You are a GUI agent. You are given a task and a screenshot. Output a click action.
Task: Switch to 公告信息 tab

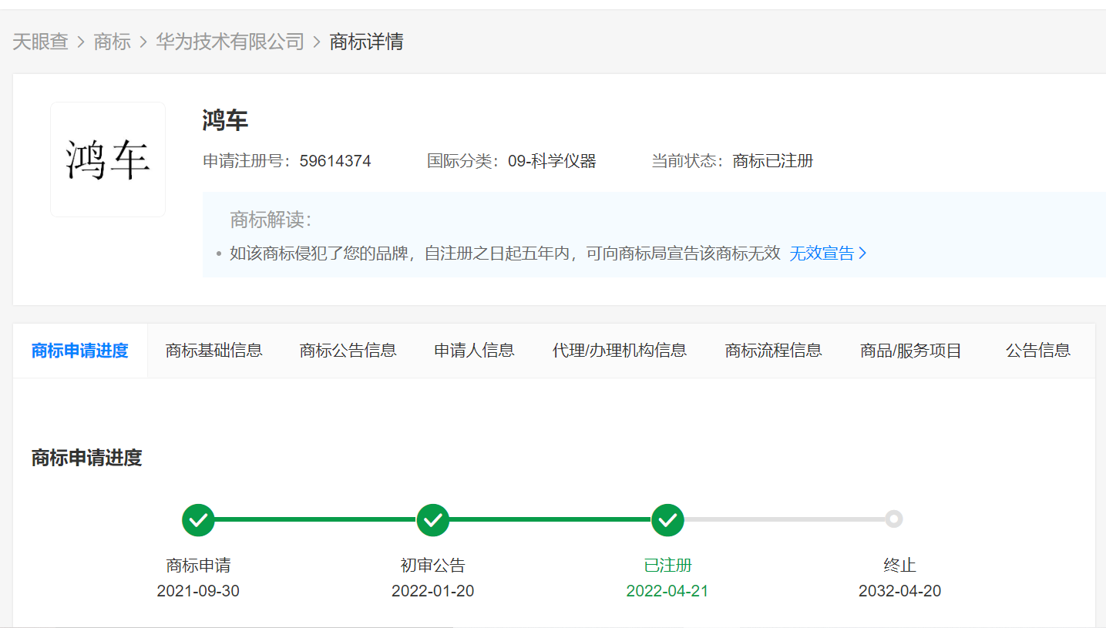pos(1037,351)
